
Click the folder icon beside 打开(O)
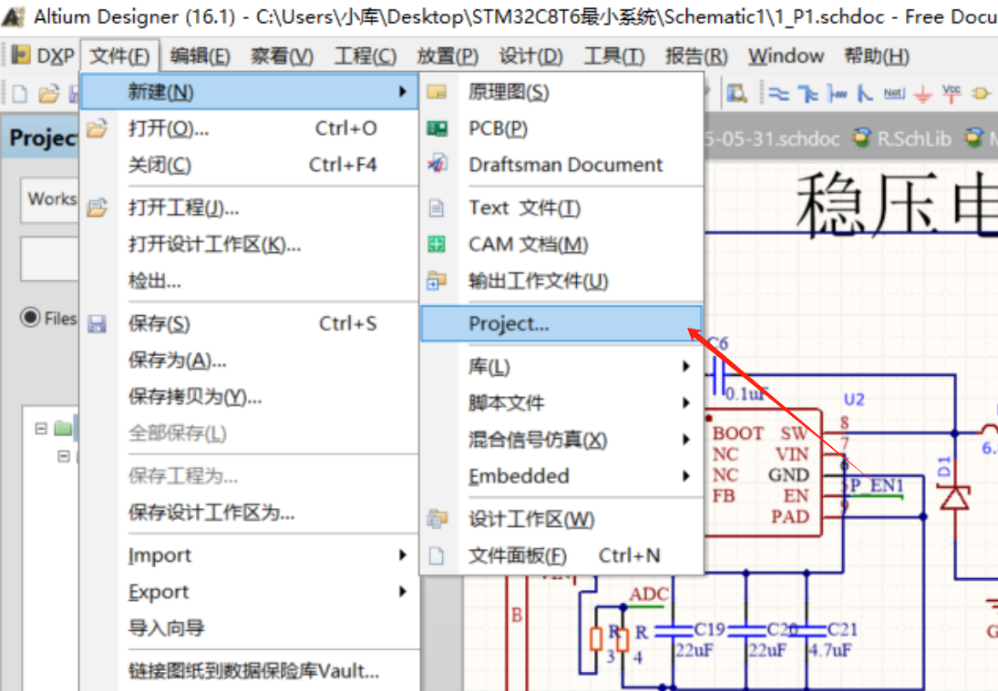point(97,129)
